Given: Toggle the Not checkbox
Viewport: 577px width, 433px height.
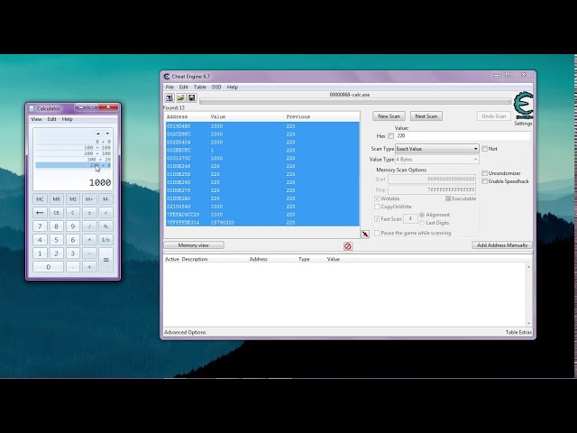Looking at the screenshot, I should pos(485,149).
